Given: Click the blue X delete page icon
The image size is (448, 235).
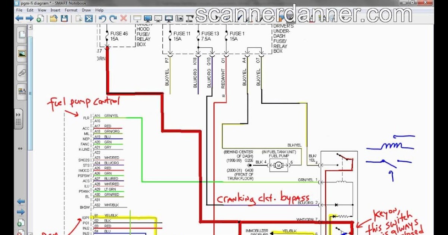Looking at the screenshot, I should 89,18.
